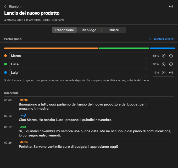Open the more options menu for Marco
This screenshot has width=178, height=168.
[x=171, y=56]
